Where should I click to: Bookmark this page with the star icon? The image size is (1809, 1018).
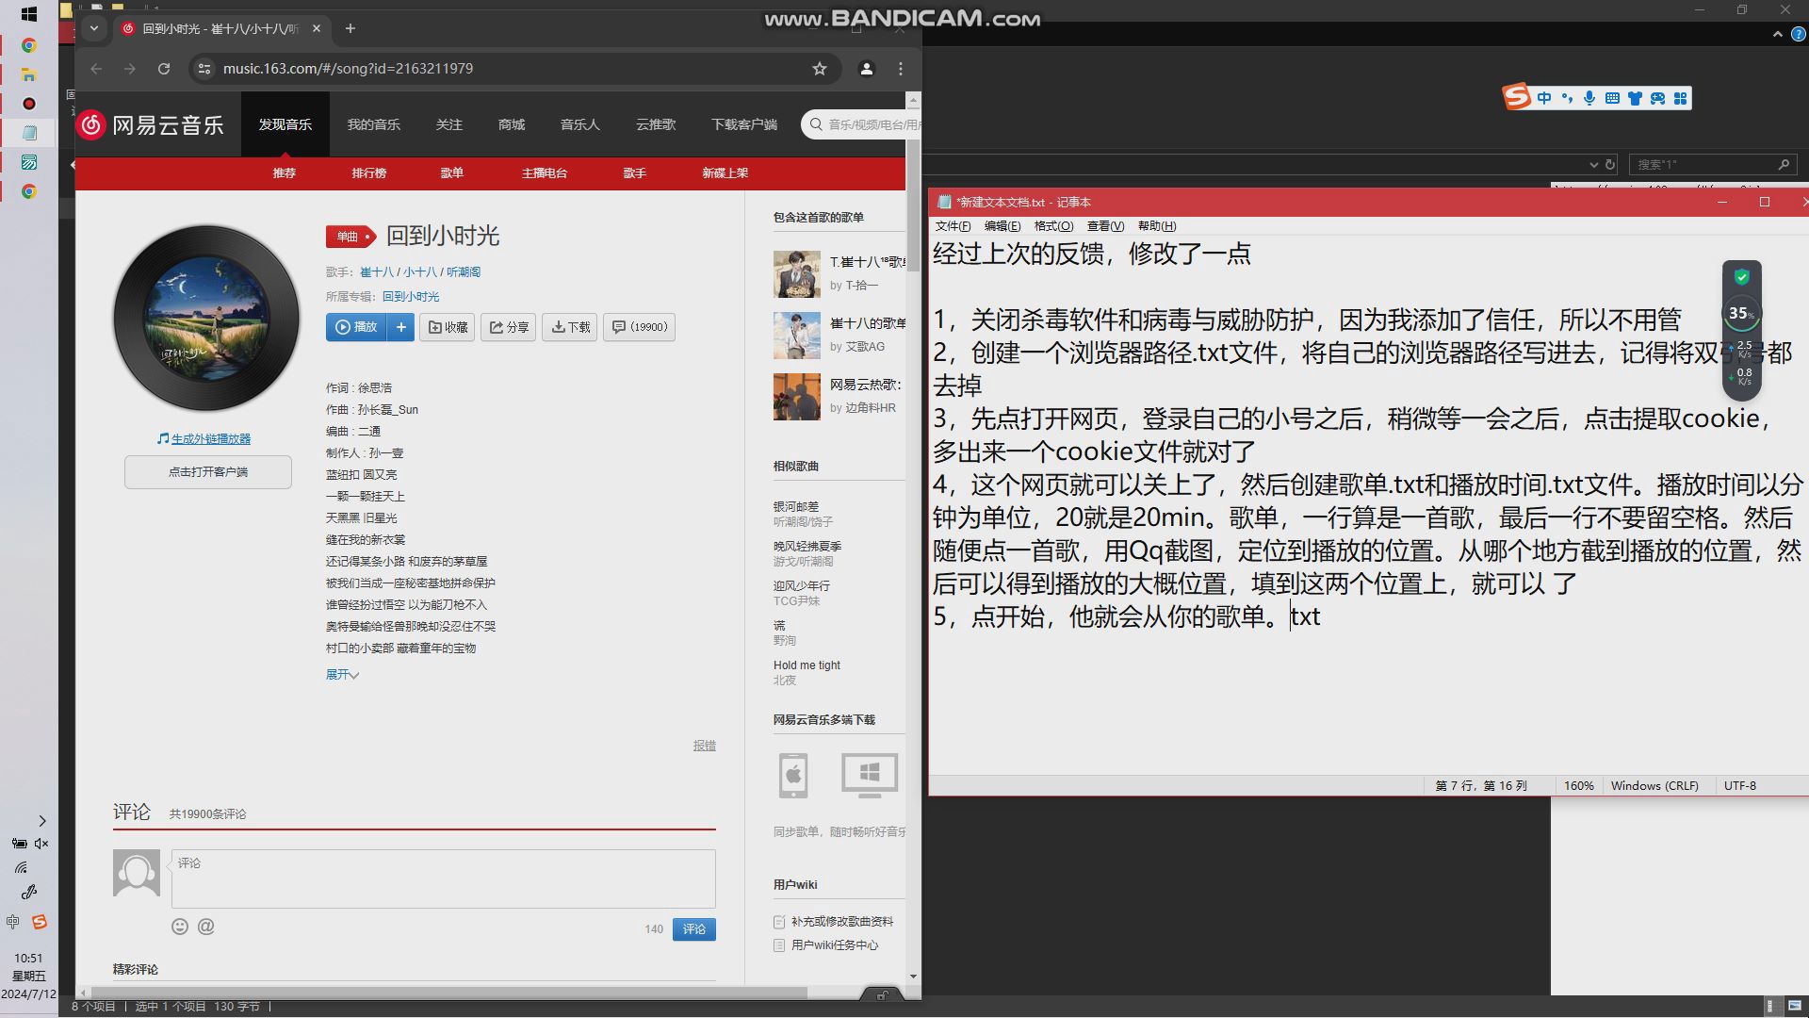(x=820, y=69)
